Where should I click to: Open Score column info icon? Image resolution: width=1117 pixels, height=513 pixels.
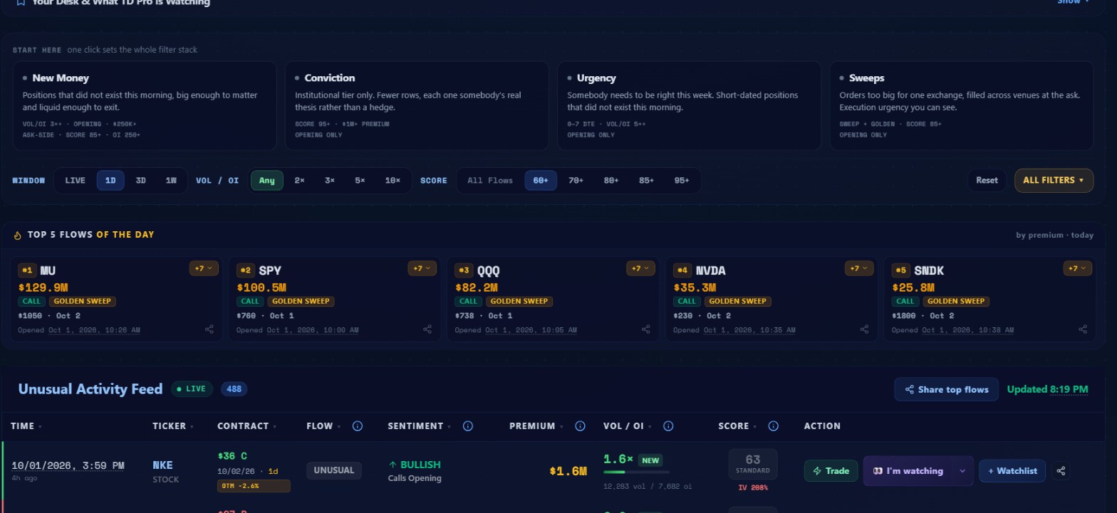pos(774,426)
